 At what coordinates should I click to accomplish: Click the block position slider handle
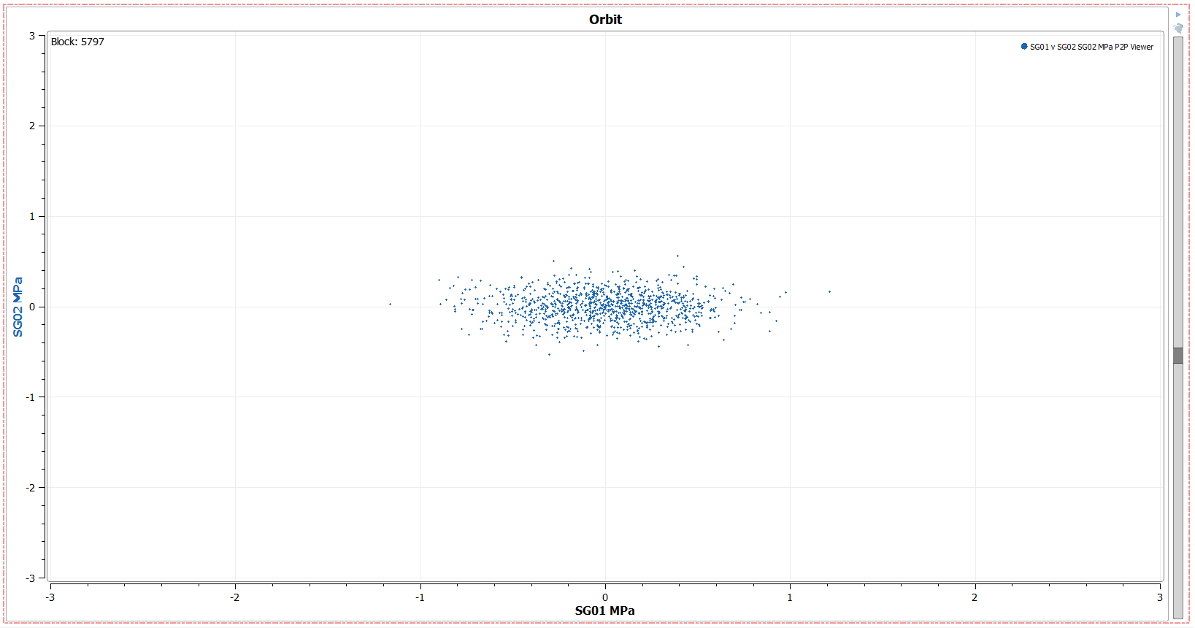coord(1178,356)
